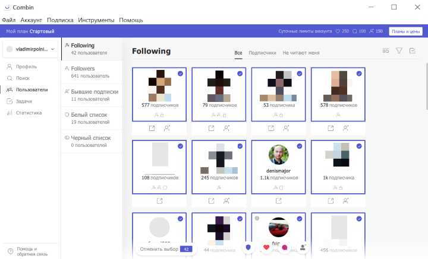Screen dimensions: 428x259
Task: Open Поиск in the sidebar
Action: (x=23, y=78)
